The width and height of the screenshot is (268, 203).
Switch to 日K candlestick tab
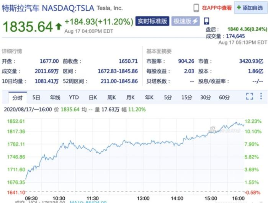click(x=93, y=97)
